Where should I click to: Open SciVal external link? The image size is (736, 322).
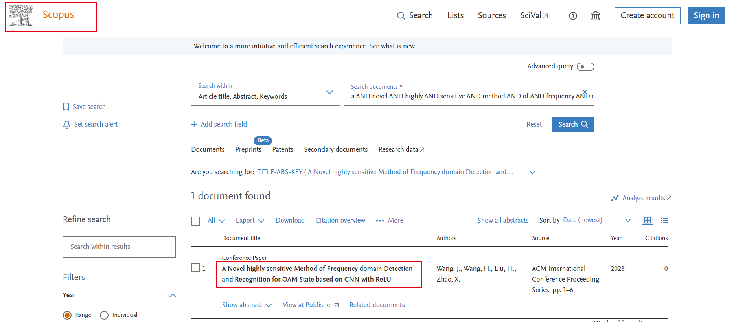click(x=534, y=15)
